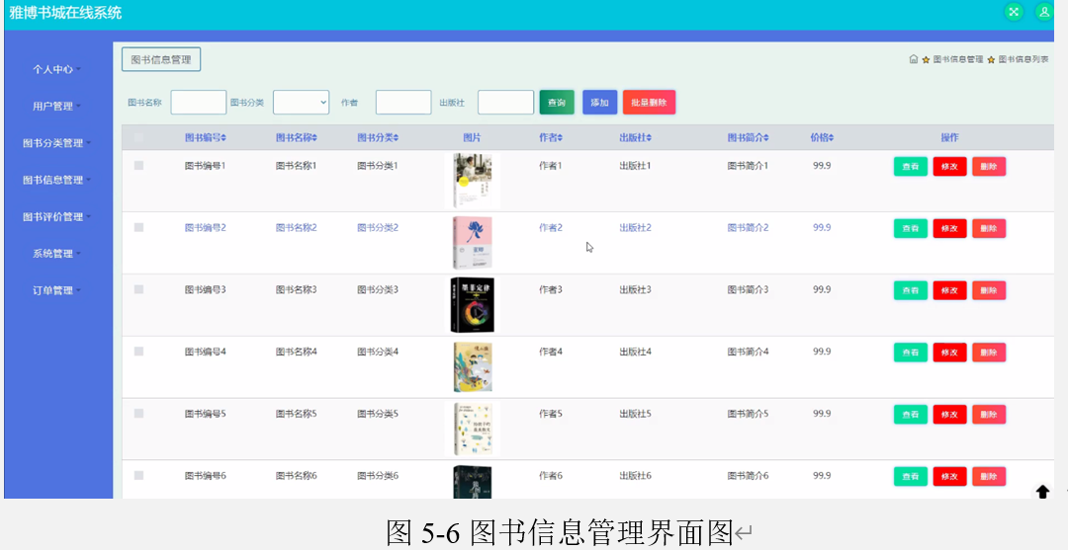1068x550 pixels.
Task: Open the 图书分类 filter dropdown
Action: tap(301, 102)
